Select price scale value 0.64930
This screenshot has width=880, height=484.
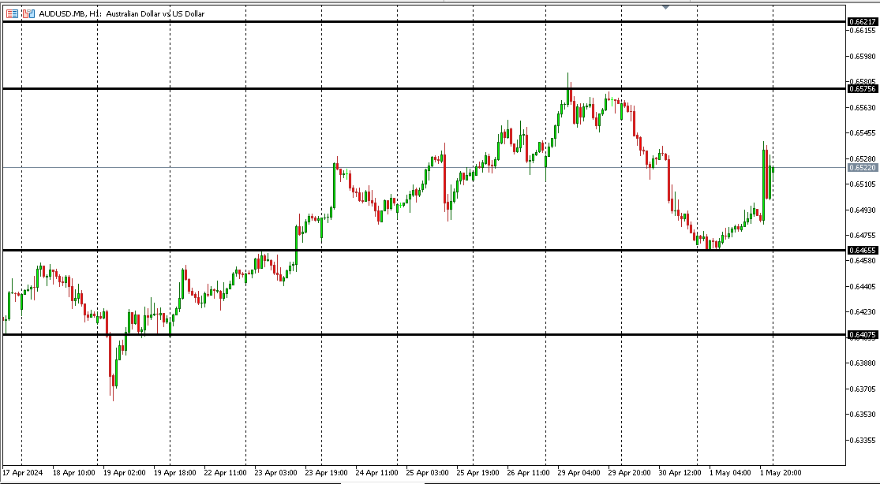click(x=863, y=210)
